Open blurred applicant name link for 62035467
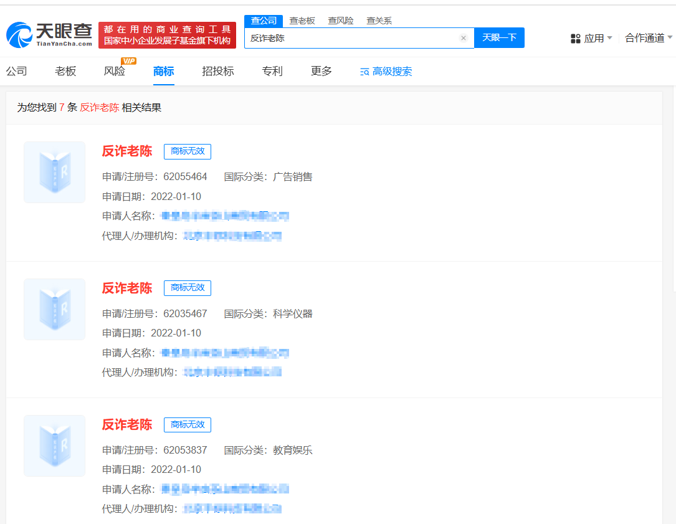This screenshot has width=676, height=524. tap(225, 353)
